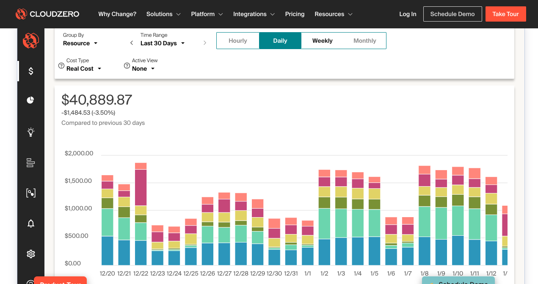Expand the Group By Resource dropdown
Image resolution: width=538 pixels, height=284 pixels.
[80, 43]
